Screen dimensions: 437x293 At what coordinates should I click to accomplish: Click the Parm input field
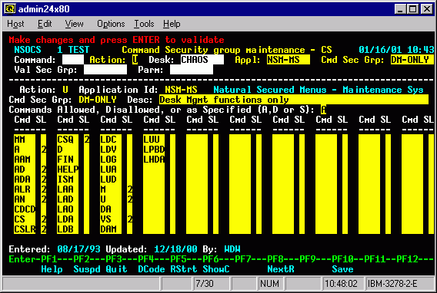tap(191, 70)
